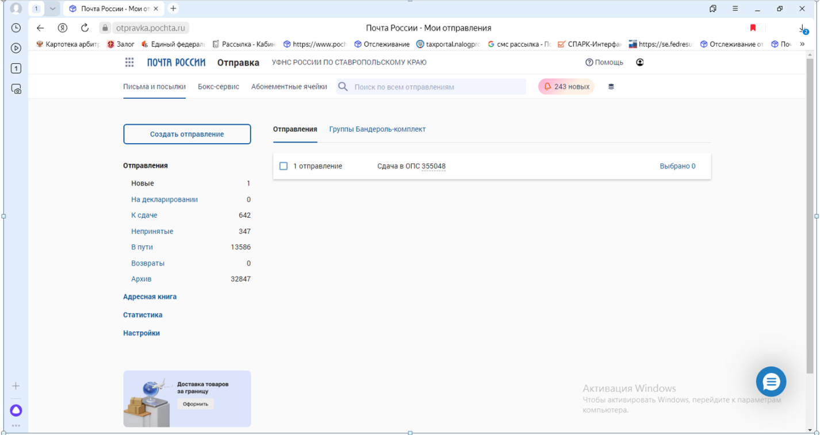Click the Создать отправление button

(187, 134)
